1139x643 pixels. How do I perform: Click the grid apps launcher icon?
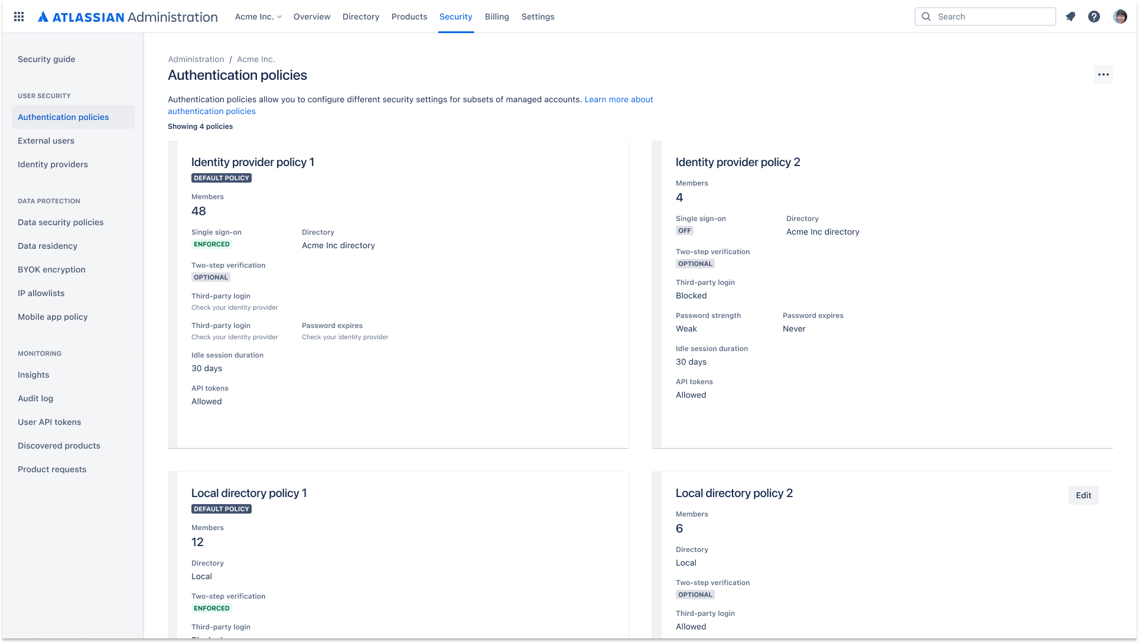click(19, 17)
